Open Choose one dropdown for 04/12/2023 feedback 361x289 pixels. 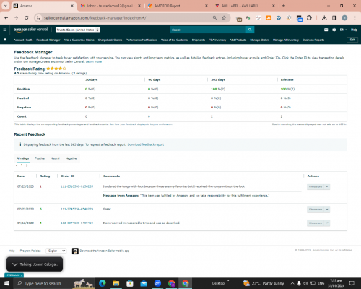point(318,223)
